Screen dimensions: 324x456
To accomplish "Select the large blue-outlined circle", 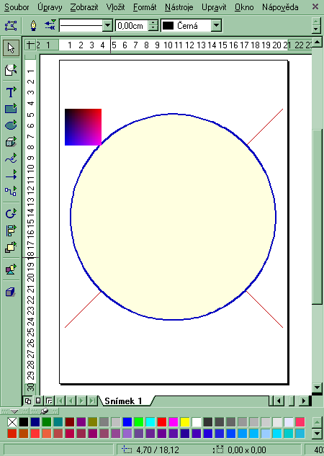I will [174, 217].
